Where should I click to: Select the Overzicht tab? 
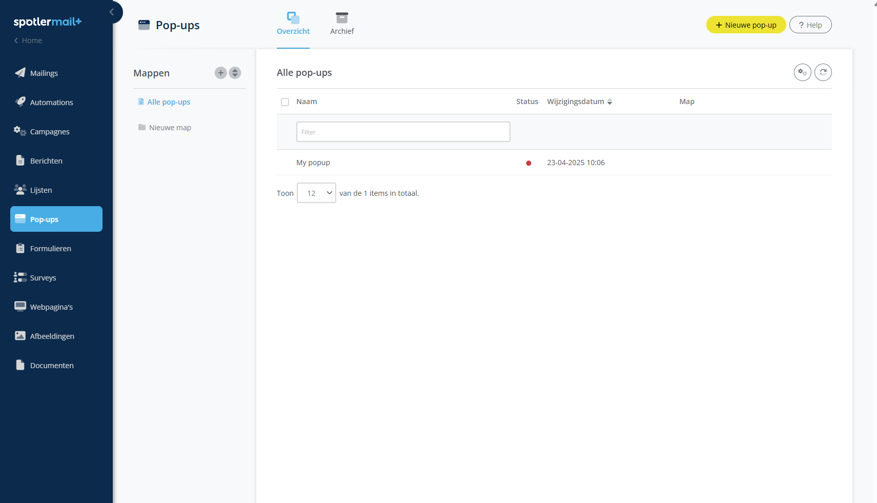pos(293,24)
